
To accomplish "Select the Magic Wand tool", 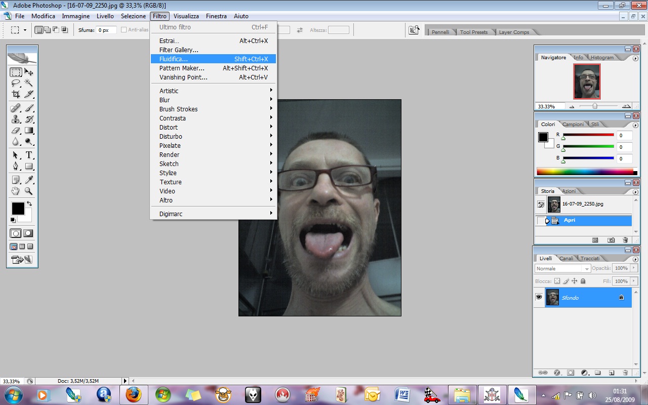I will tap(29, 83).
